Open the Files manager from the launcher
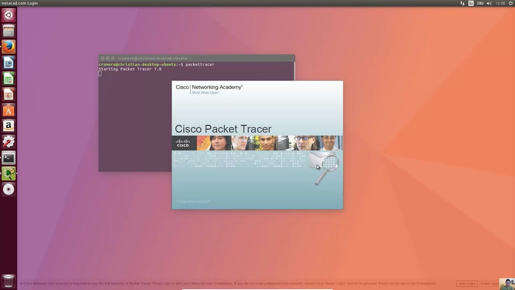Image resolution: width=515 pixels, height=290 pixels. click(x=8, y=31)
